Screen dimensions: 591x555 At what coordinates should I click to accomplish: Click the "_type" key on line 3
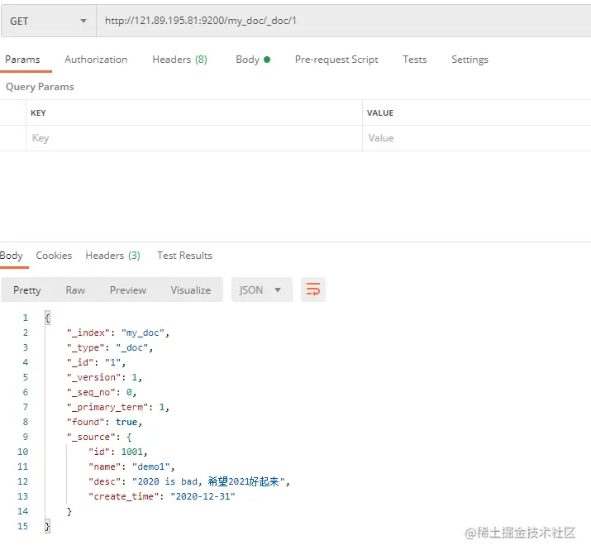point(85,347)
